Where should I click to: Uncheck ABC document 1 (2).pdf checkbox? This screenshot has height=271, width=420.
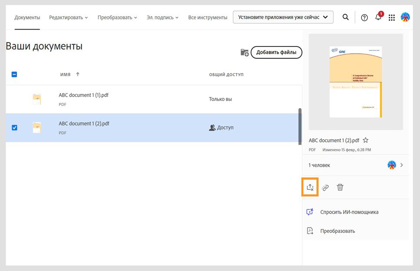14,128
